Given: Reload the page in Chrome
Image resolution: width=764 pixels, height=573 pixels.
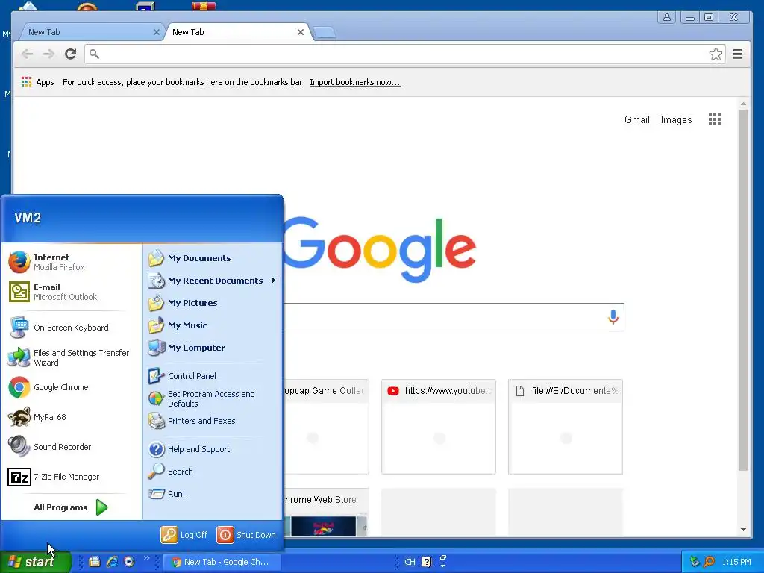Looking at the screenshot, I should pyautogui.click(x=71, y=54).
